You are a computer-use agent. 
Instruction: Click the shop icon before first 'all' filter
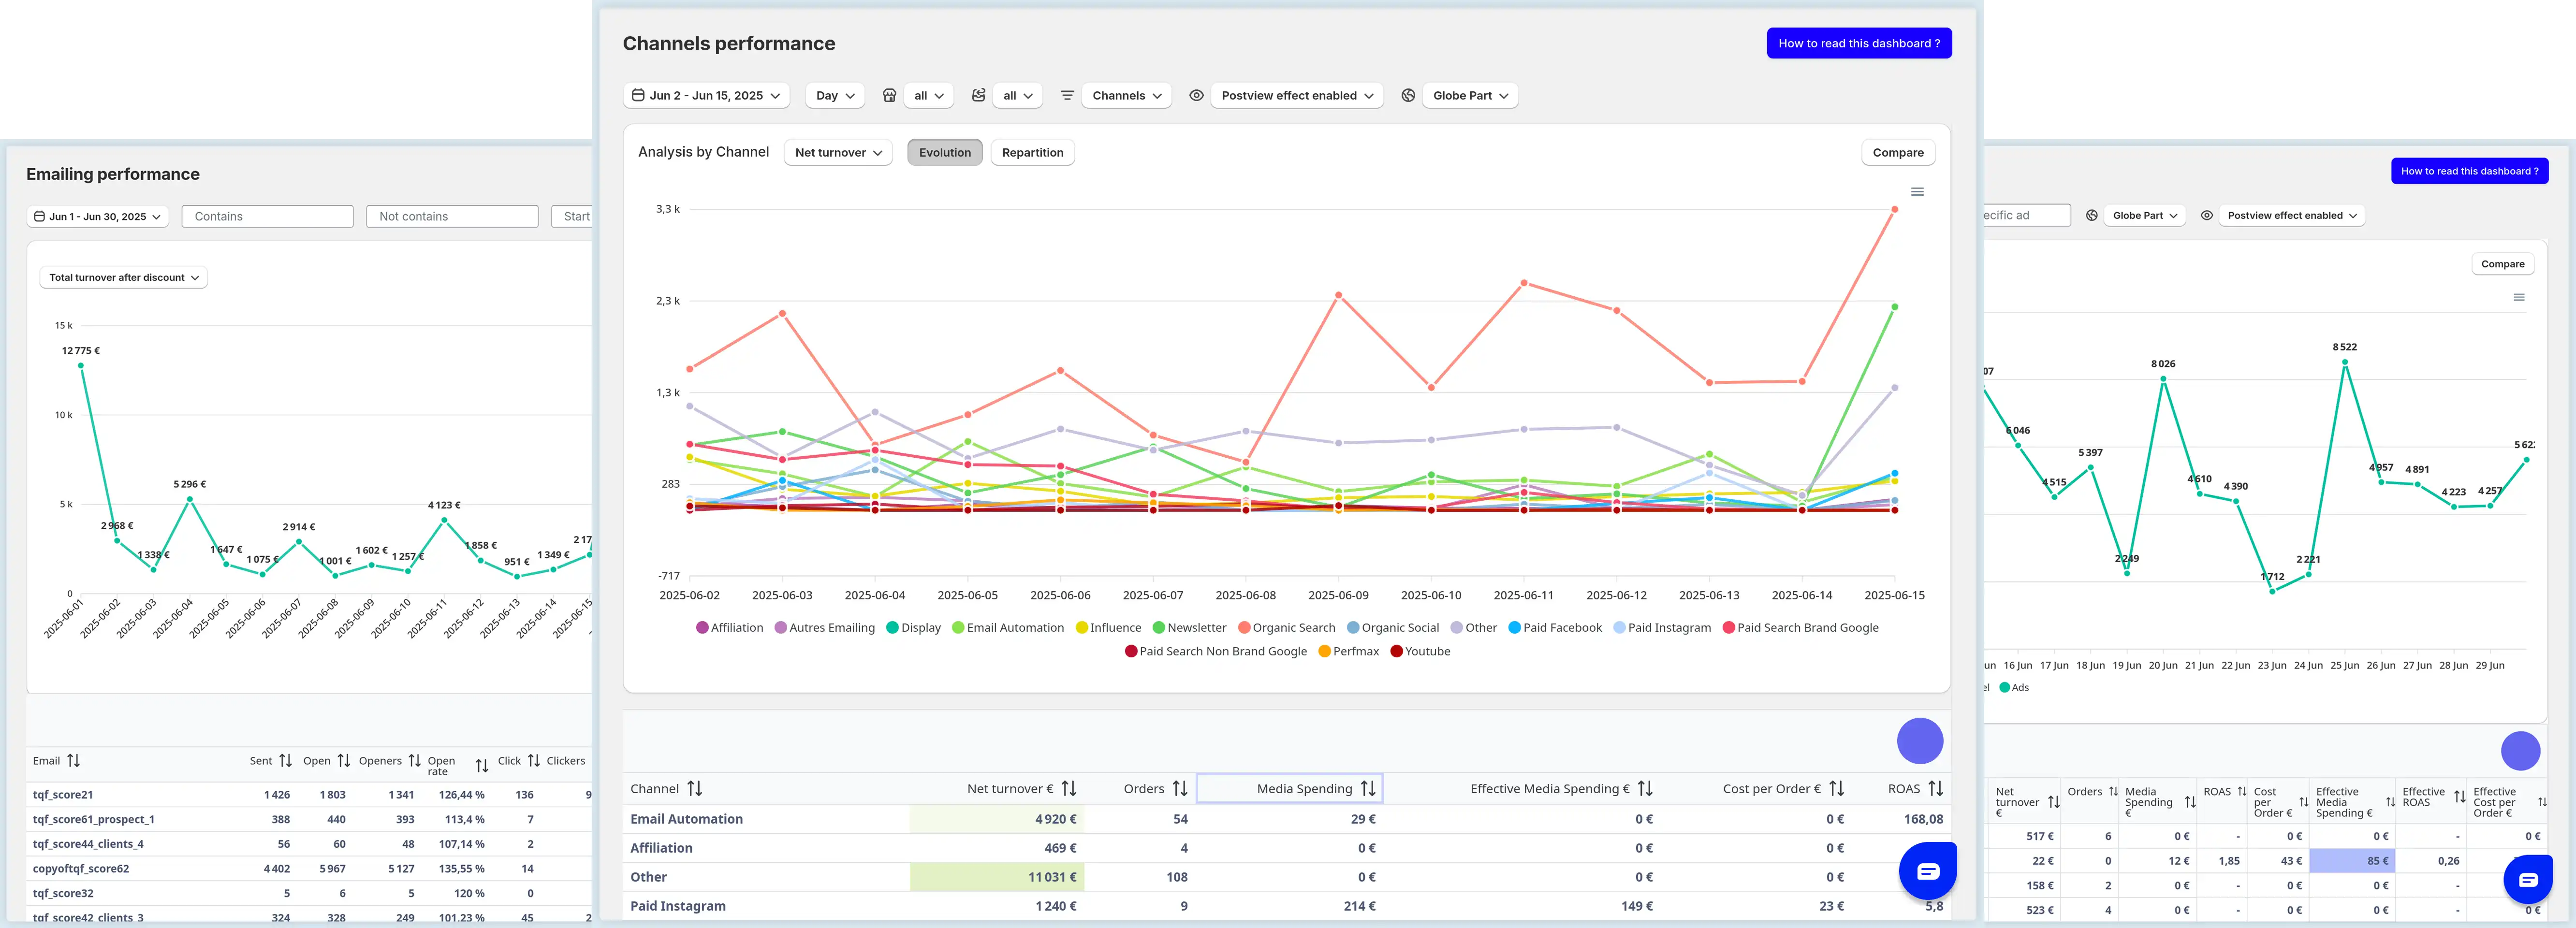coord(889,96)
